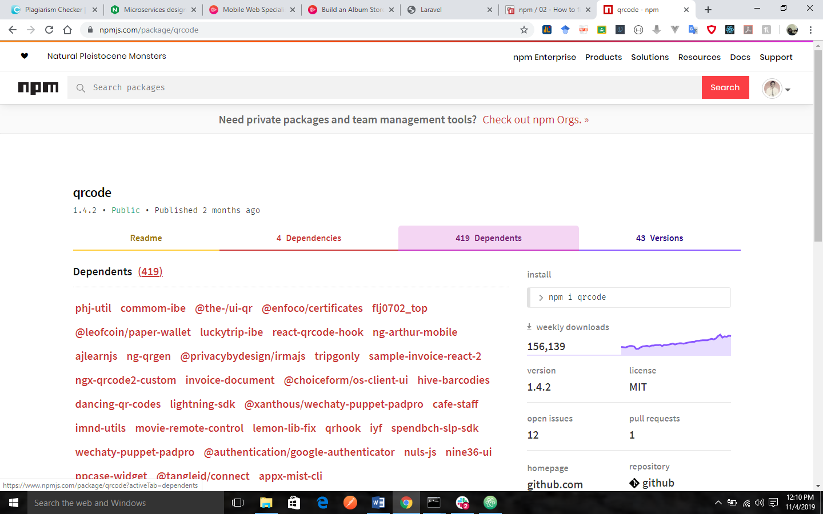
Task: Click the black heart icon
Action: pos(24,56)
